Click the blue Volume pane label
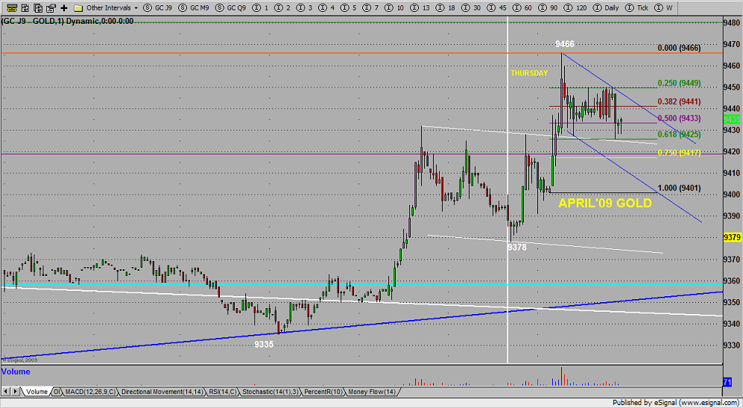 point(16,371)
